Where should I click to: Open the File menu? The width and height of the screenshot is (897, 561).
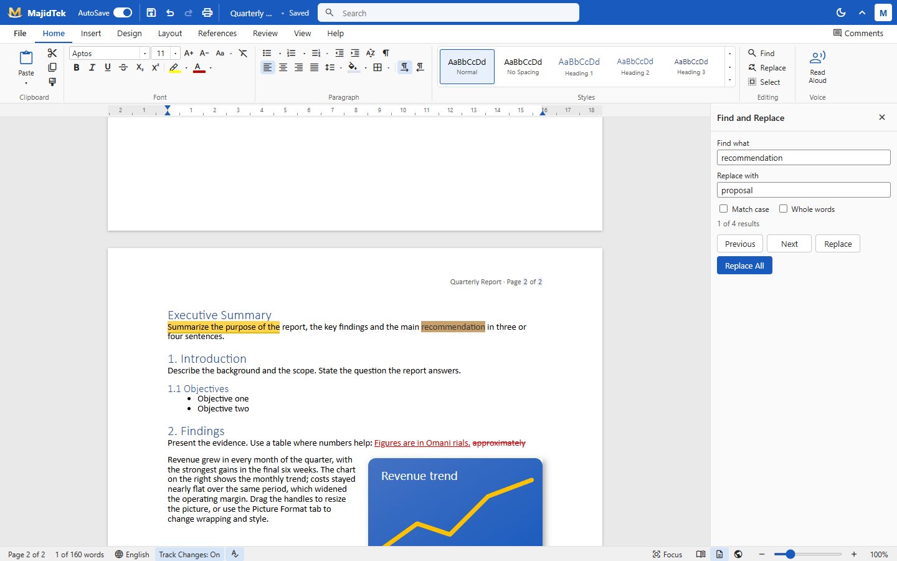[x=20, y=33]
